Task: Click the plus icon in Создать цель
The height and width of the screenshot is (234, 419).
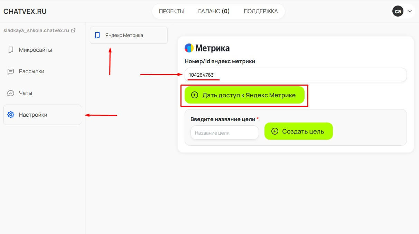Action: pos(275,131)
